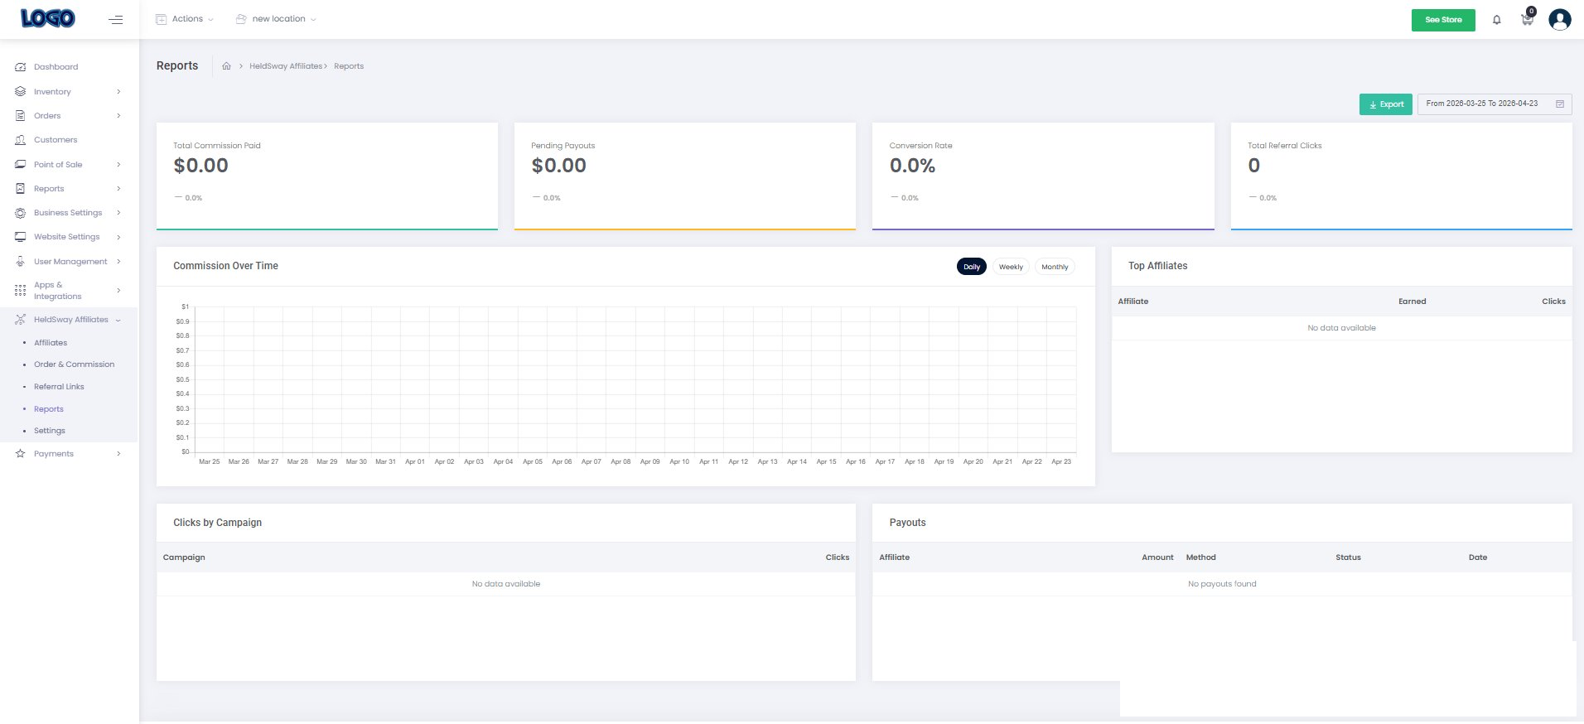Click the Payouts Method column header
This screenshot has height=724, width=1584.
(1200, 557)
